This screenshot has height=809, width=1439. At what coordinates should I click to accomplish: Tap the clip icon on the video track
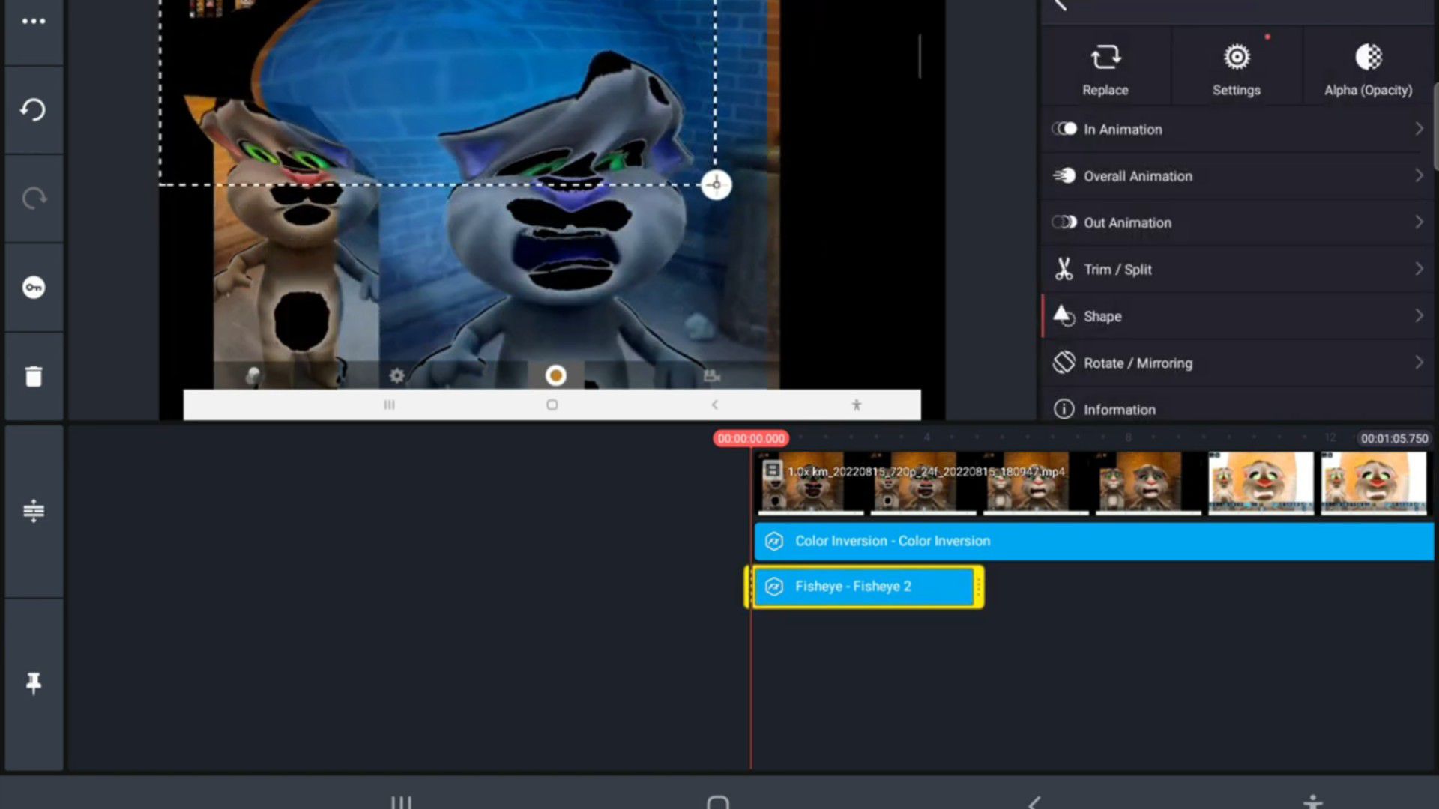coord(772,470)
